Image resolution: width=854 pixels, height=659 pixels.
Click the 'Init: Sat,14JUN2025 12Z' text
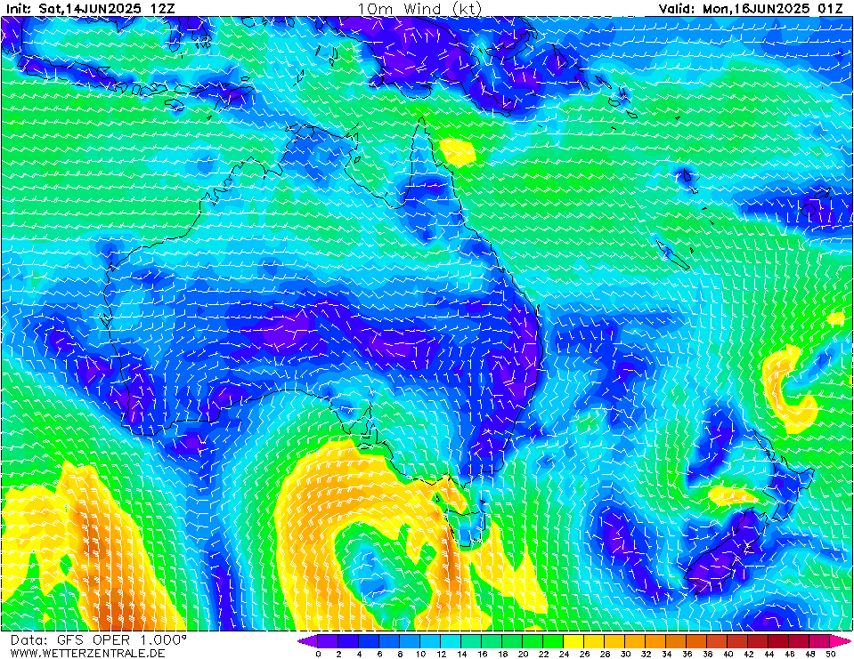tap(91, 9)
